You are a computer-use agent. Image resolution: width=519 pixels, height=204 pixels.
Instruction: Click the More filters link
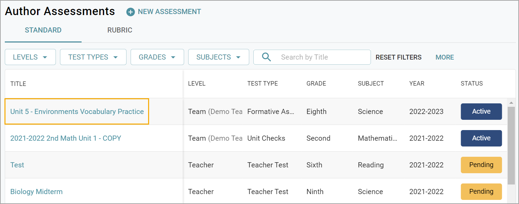tap(445, 57)
